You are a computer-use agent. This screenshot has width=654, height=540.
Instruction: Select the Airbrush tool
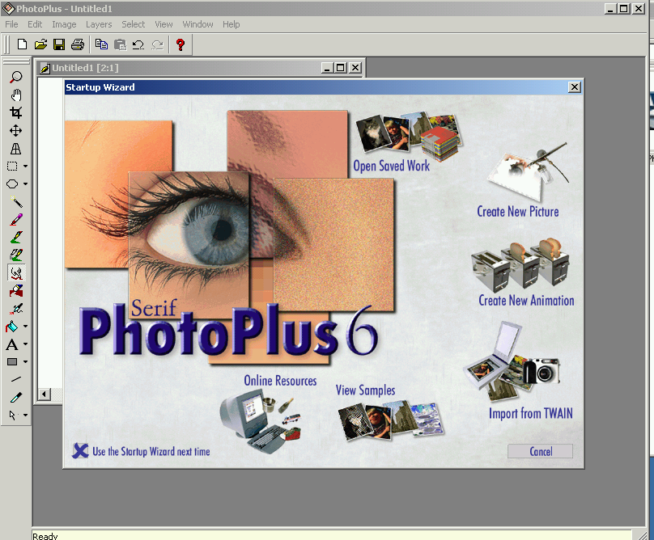pos(16,309)
